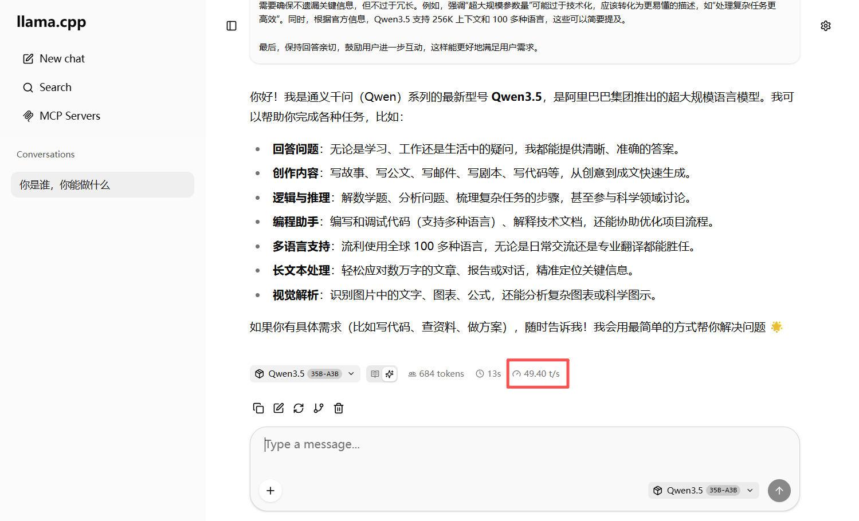Image resolution: width=859 pixels, height=521 pixels.
Task: Switch to the generation stats sparkle icon
Action: point(390,374)
